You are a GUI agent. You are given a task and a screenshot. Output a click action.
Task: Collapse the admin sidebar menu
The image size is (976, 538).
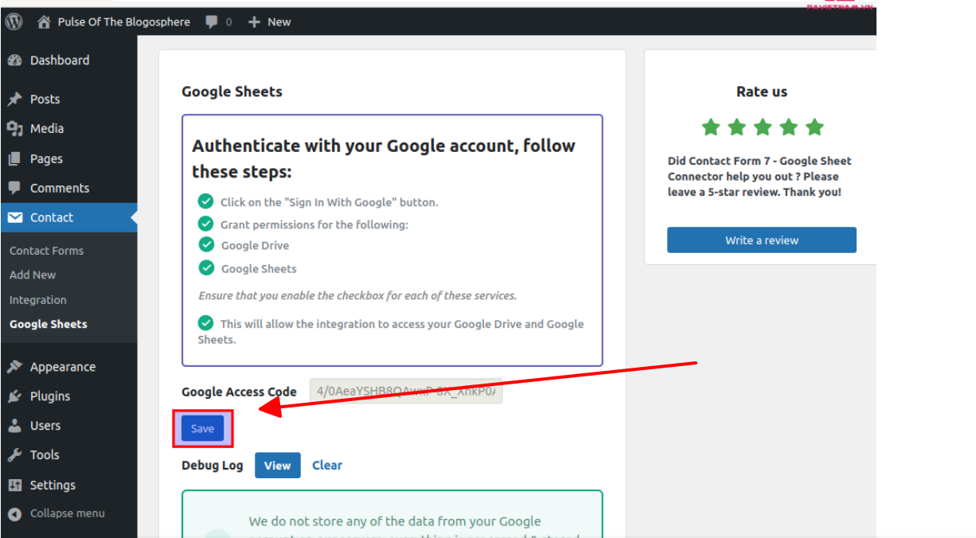[x=56, y=513]
